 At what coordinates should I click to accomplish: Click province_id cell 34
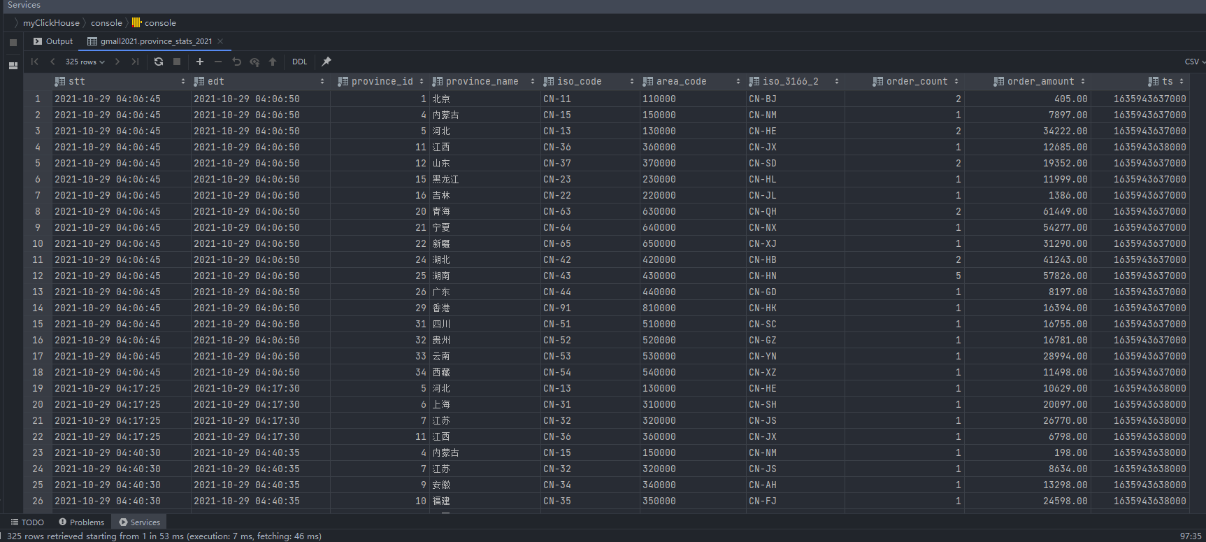379,373
